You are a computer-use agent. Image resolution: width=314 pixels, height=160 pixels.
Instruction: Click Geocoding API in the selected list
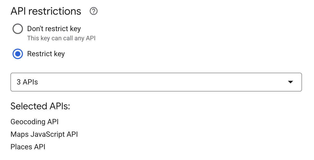pyautogui.click(x=34, y=122)
